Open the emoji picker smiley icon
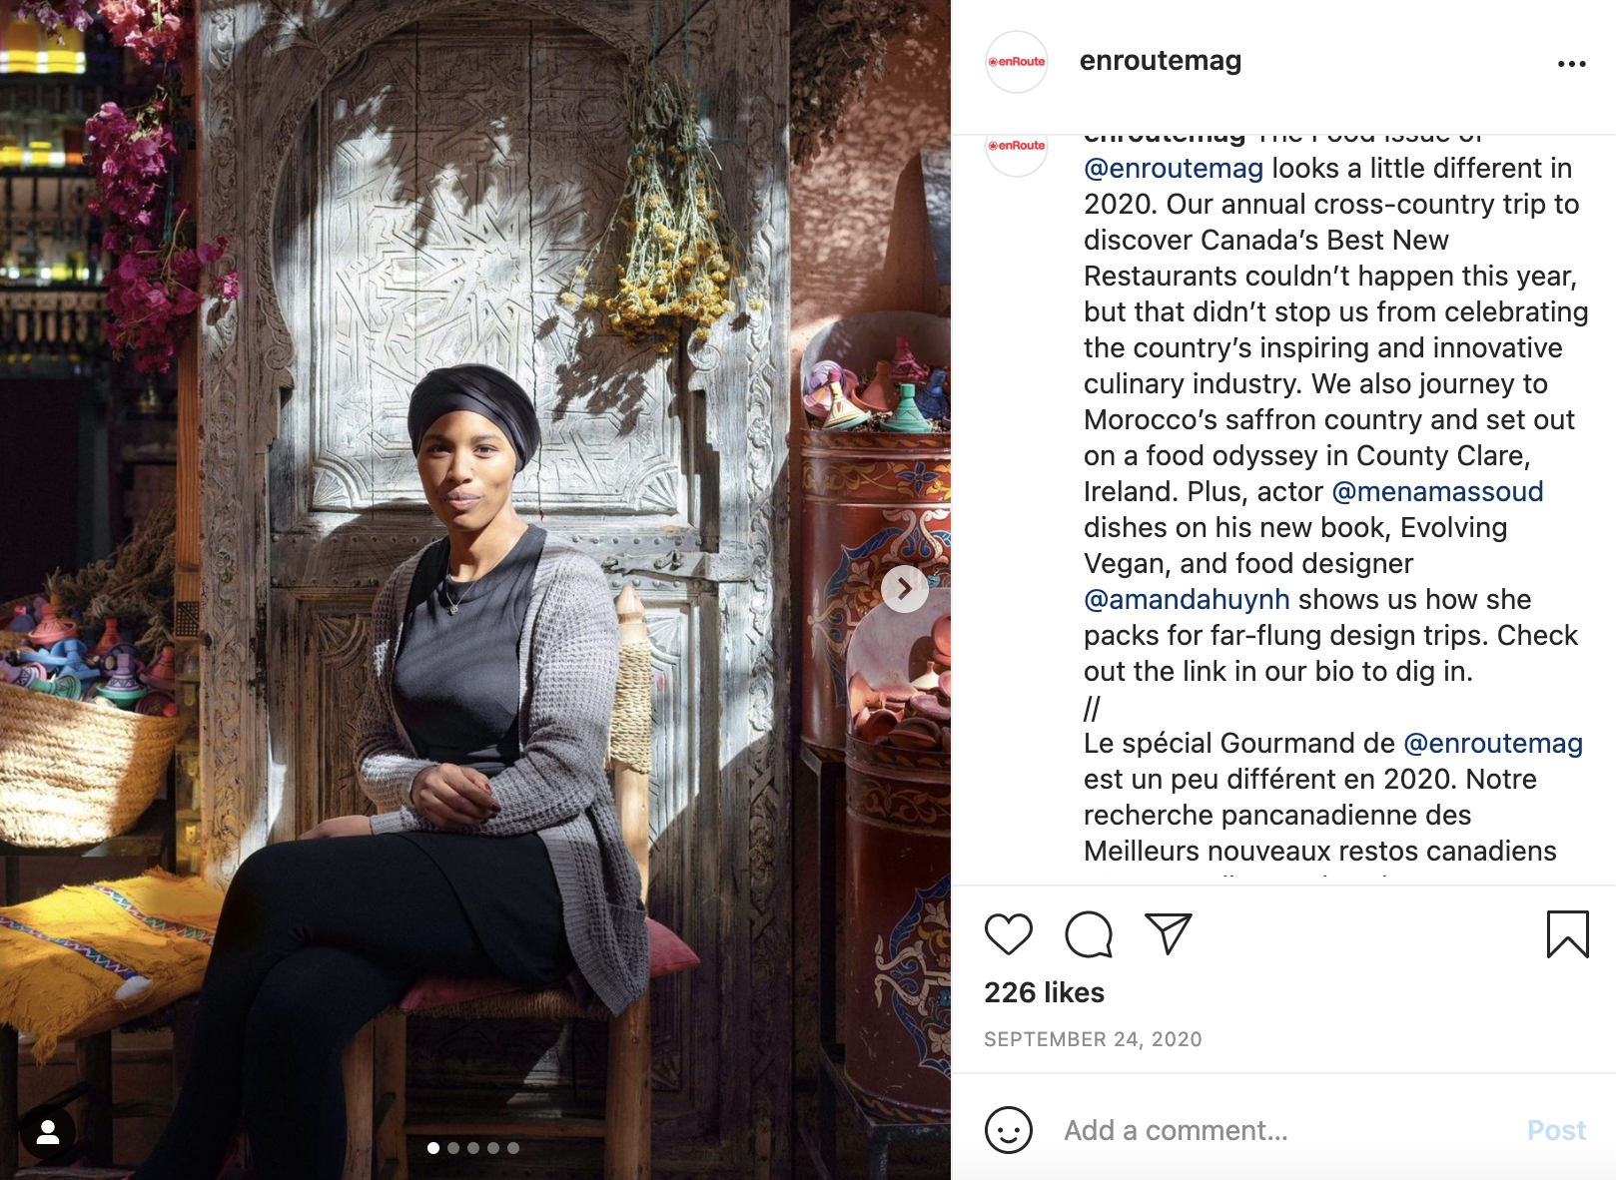Screen dimensions: 1616x1180 point(1008,1130)
